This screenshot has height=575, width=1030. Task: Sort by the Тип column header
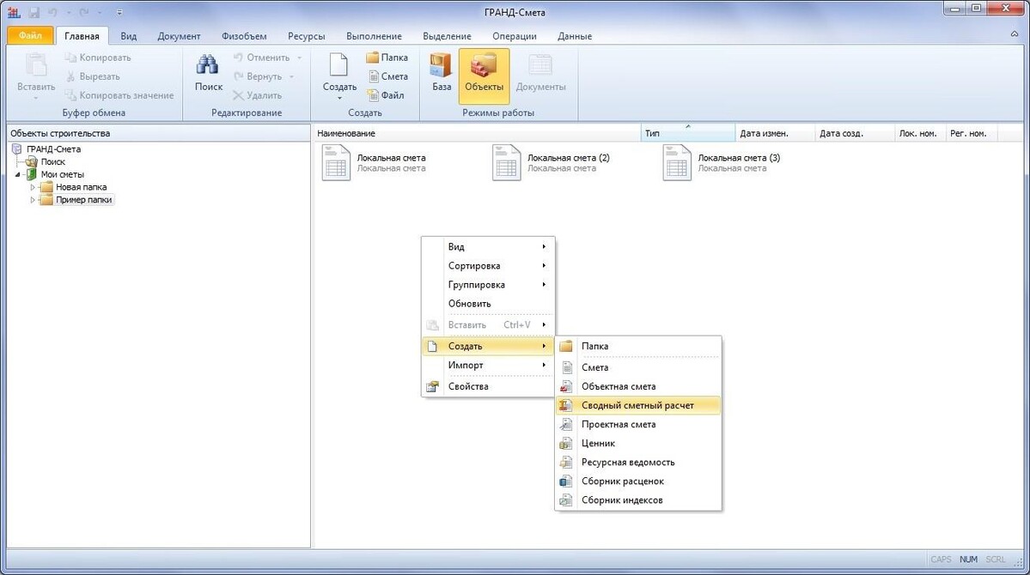(688, 133)
